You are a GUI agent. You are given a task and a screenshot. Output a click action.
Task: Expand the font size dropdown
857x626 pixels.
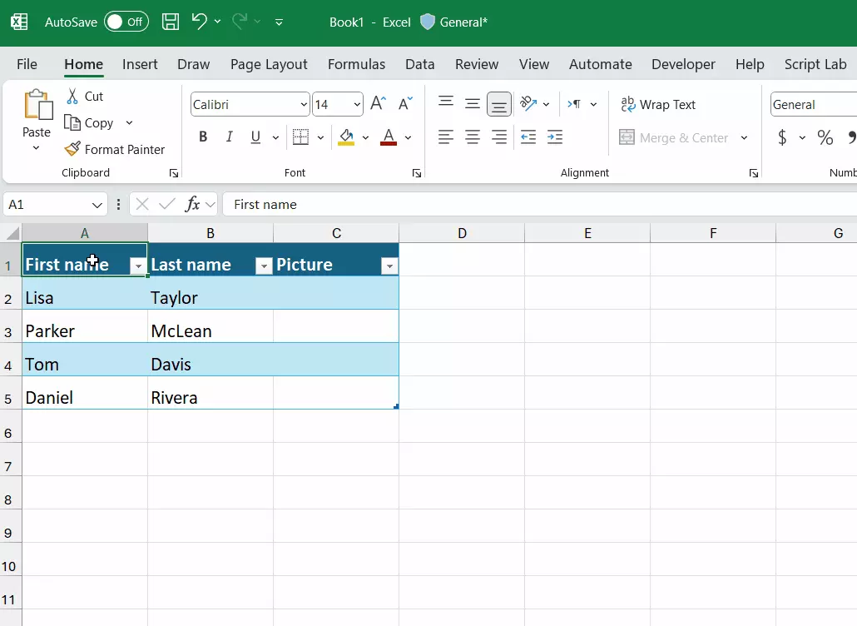tap(357, 105)
